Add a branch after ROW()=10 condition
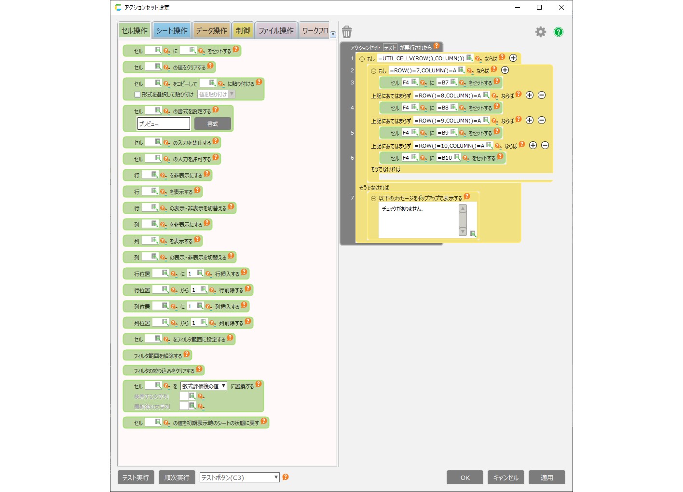The height and width of the screenshot is (492, 683). 533,145
